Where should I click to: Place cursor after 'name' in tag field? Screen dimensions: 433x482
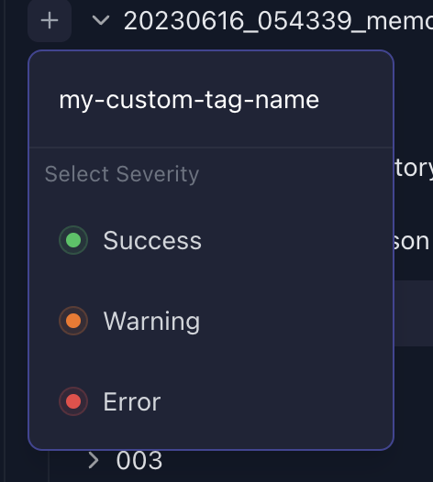[x=320, y=100]
